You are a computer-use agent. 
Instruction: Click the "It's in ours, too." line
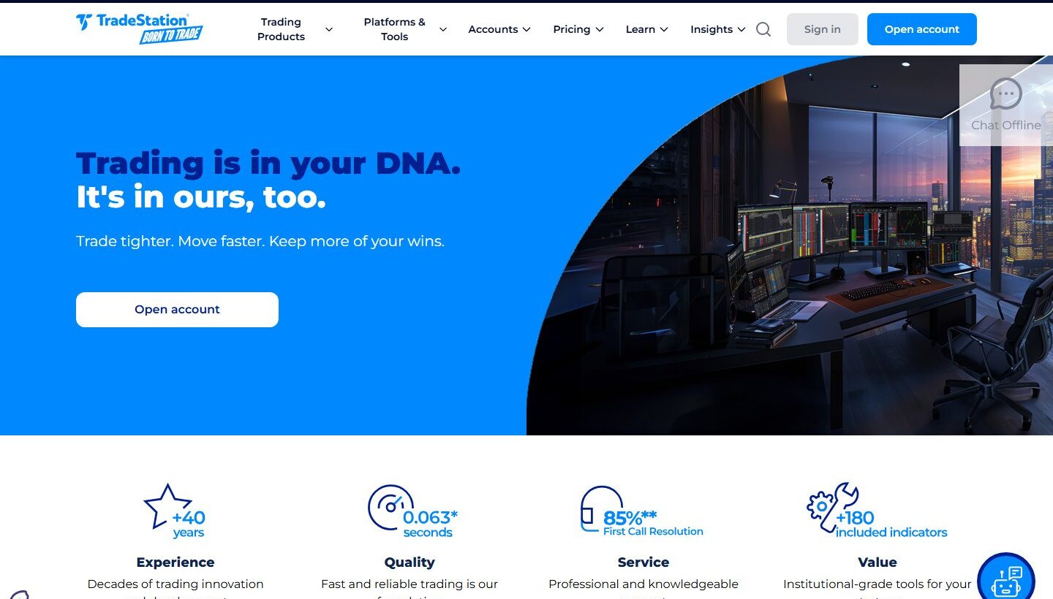(x=201, y=197)
